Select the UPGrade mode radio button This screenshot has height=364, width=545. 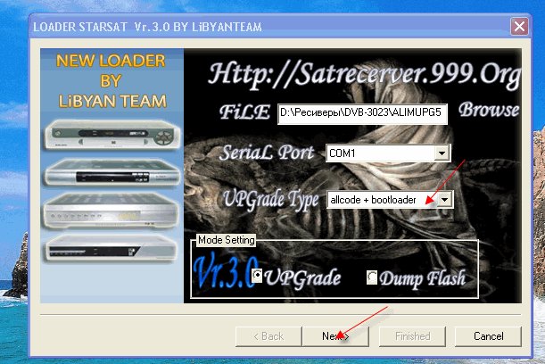[257, 276]
